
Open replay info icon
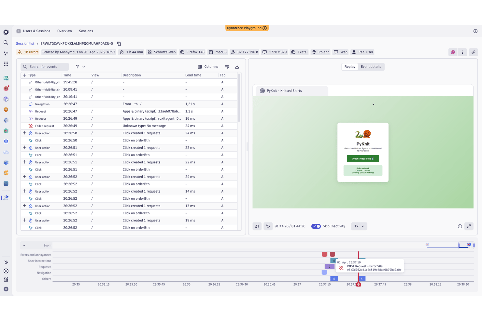tap(460, 226)
